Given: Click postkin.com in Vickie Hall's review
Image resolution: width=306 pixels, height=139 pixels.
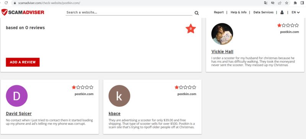Looking at the screenshot, I should point(290,32).
